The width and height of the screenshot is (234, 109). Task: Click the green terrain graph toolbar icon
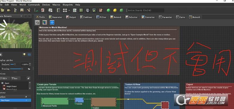(36, 10)
